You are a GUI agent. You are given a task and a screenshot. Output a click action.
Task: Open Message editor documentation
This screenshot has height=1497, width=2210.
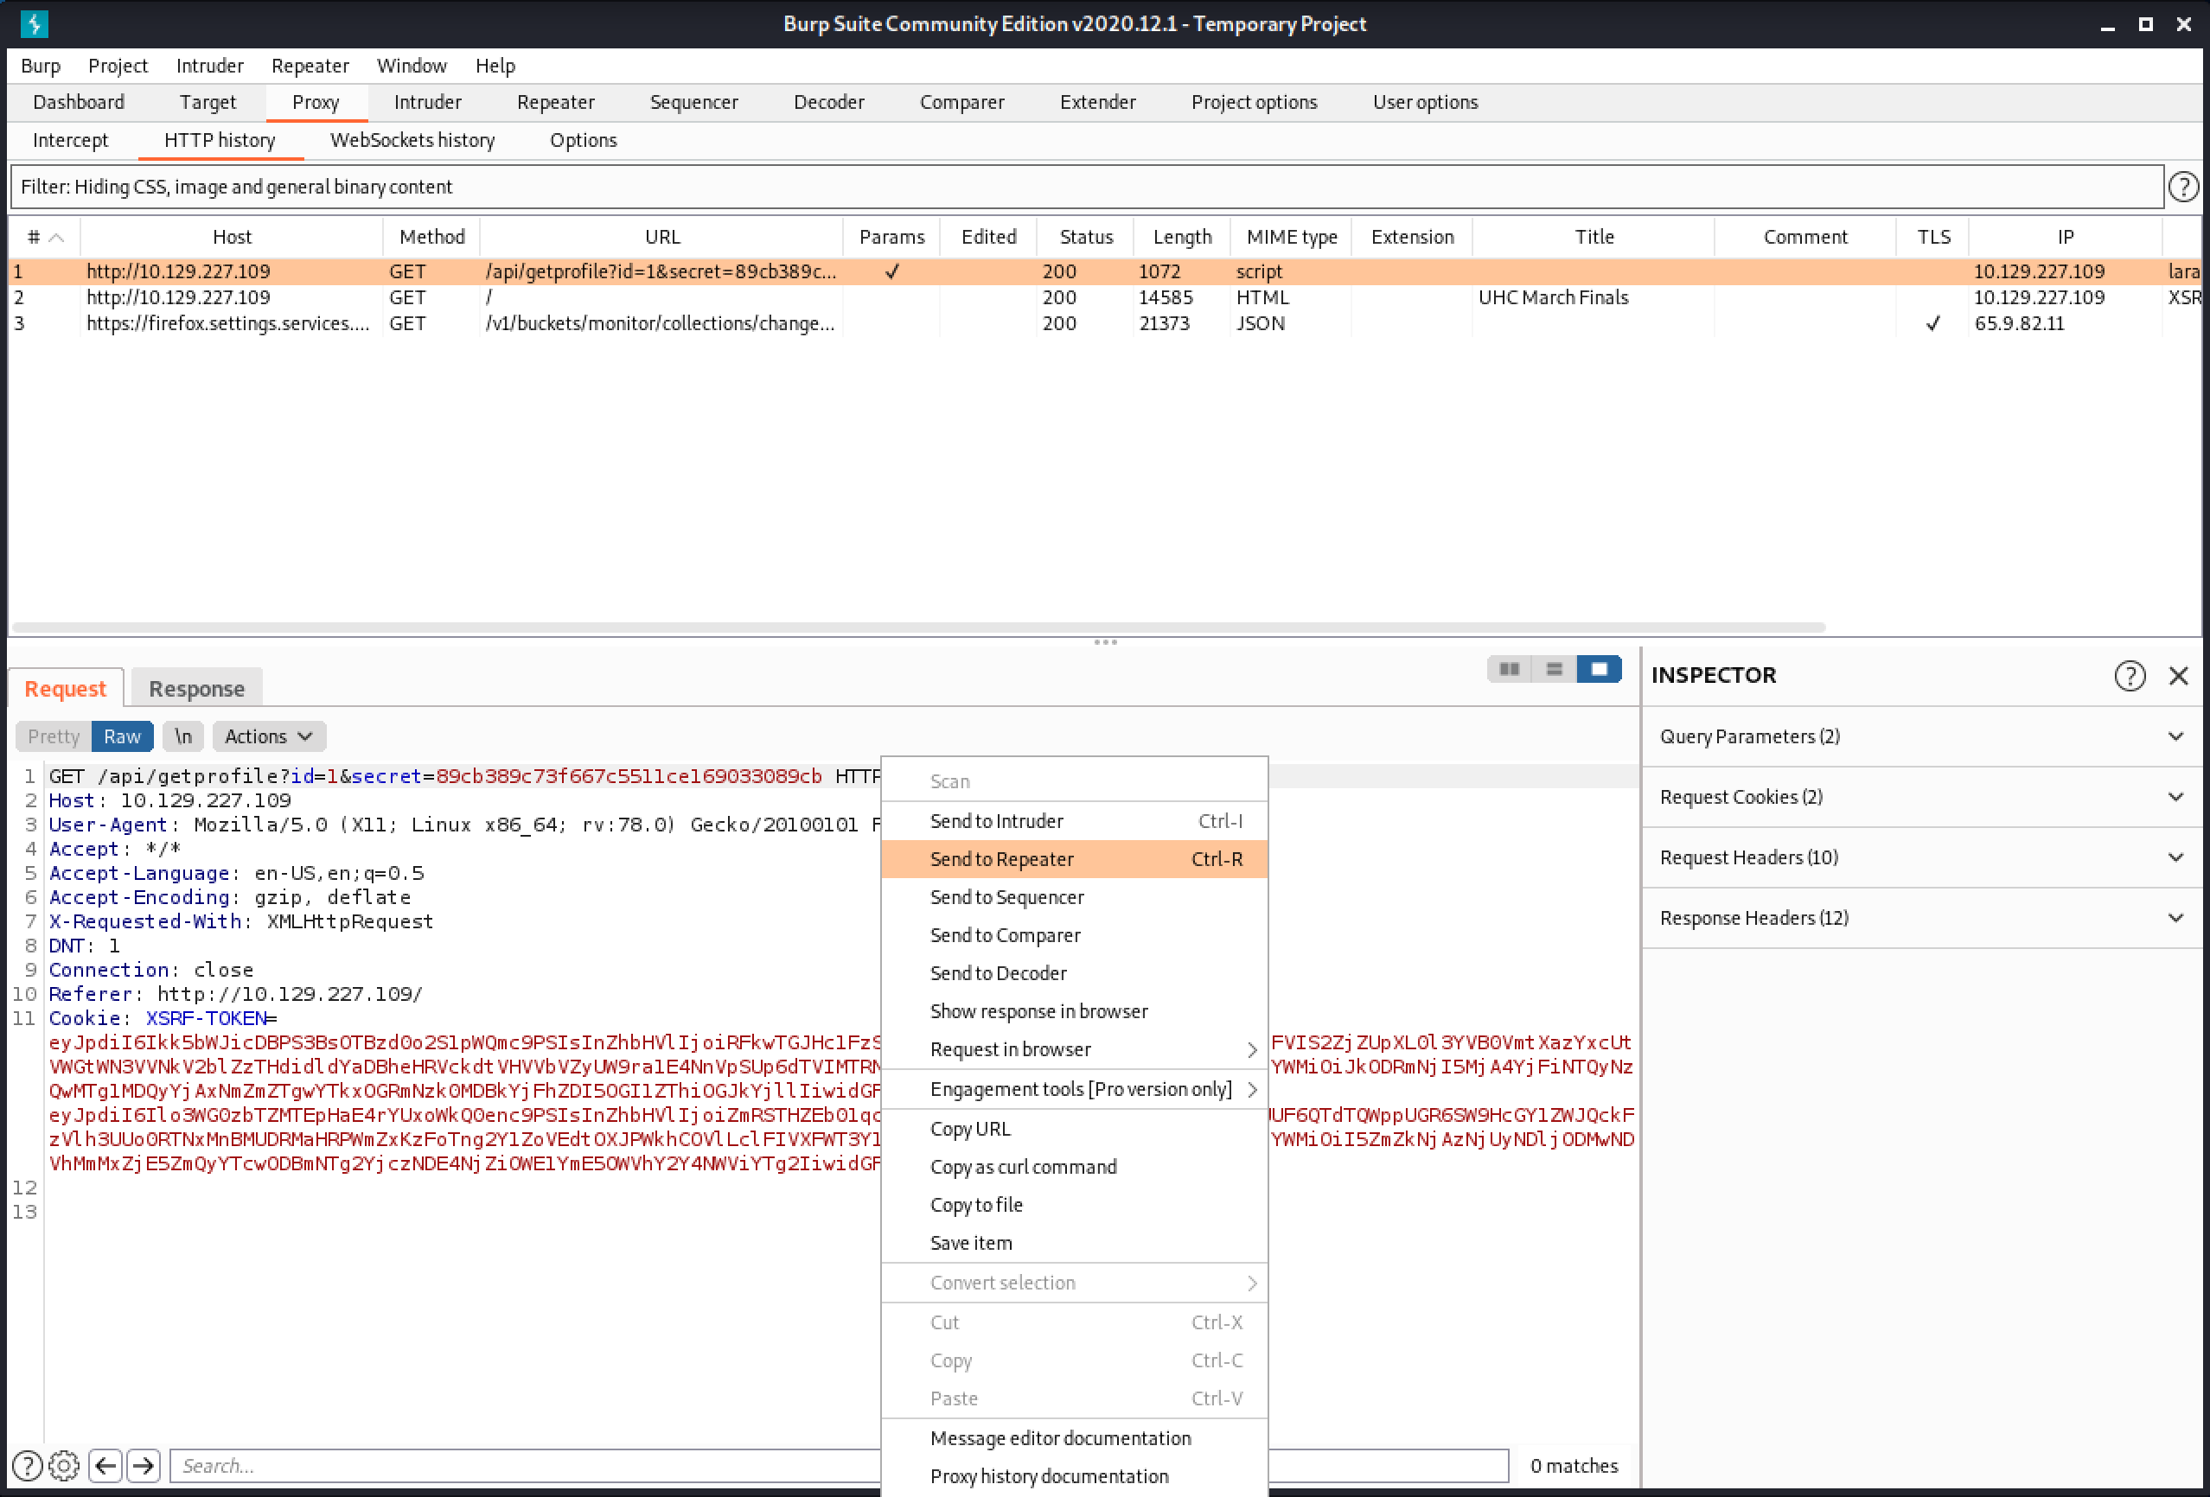point(1075,1438)
